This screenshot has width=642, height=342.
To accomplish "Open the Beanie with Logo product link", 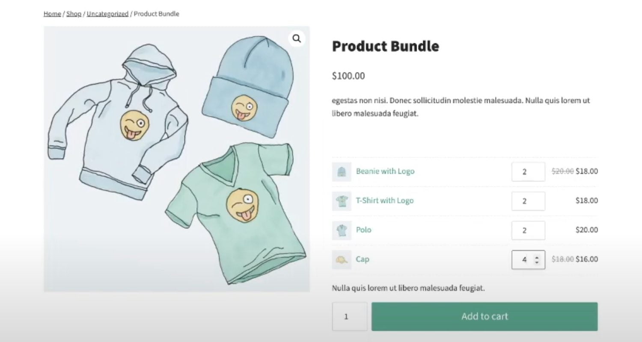I will point(385,171).
